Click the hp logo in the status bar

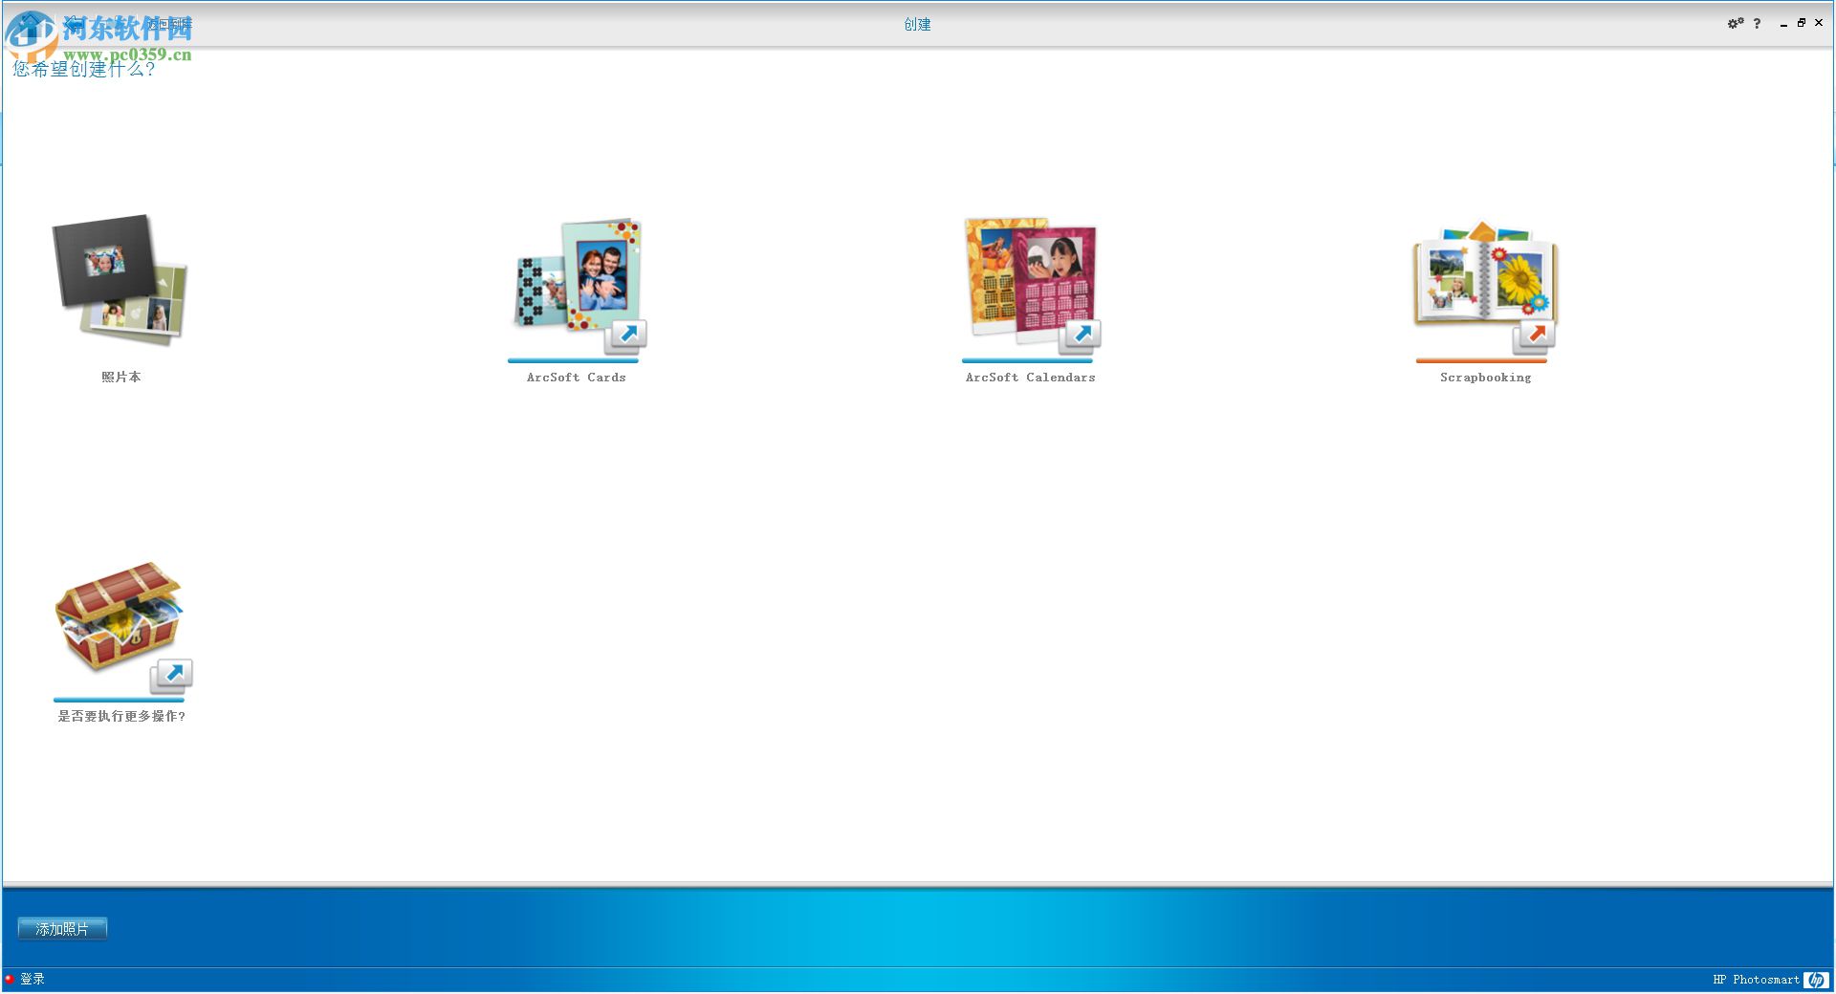1816,979
